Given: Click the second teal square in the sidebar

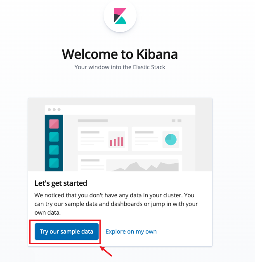Looking at the screenshot, I should 54,150.
